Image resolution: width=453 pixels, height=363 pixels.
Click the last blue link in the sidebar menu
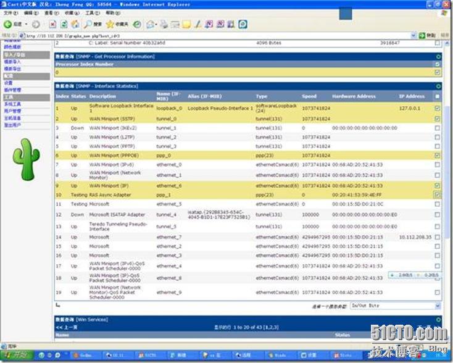coord(12,125)
